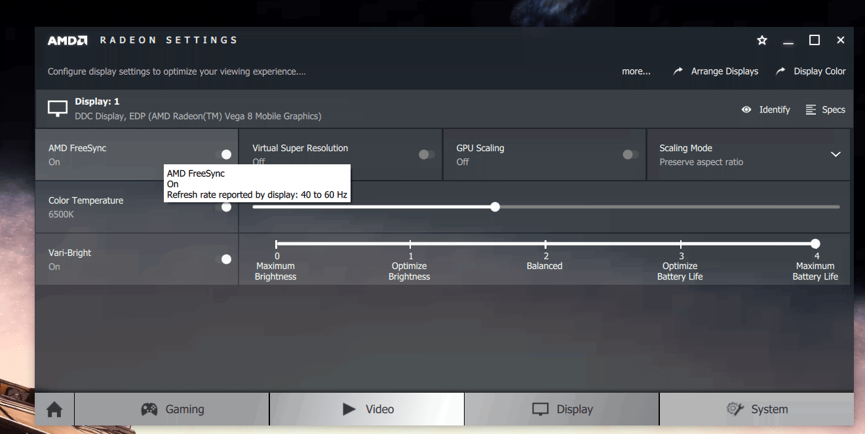Click the Specs list icon
Image resolution: width=865 pixels, height=434 pixels.
pyautogui.click(x=811, y=109)
